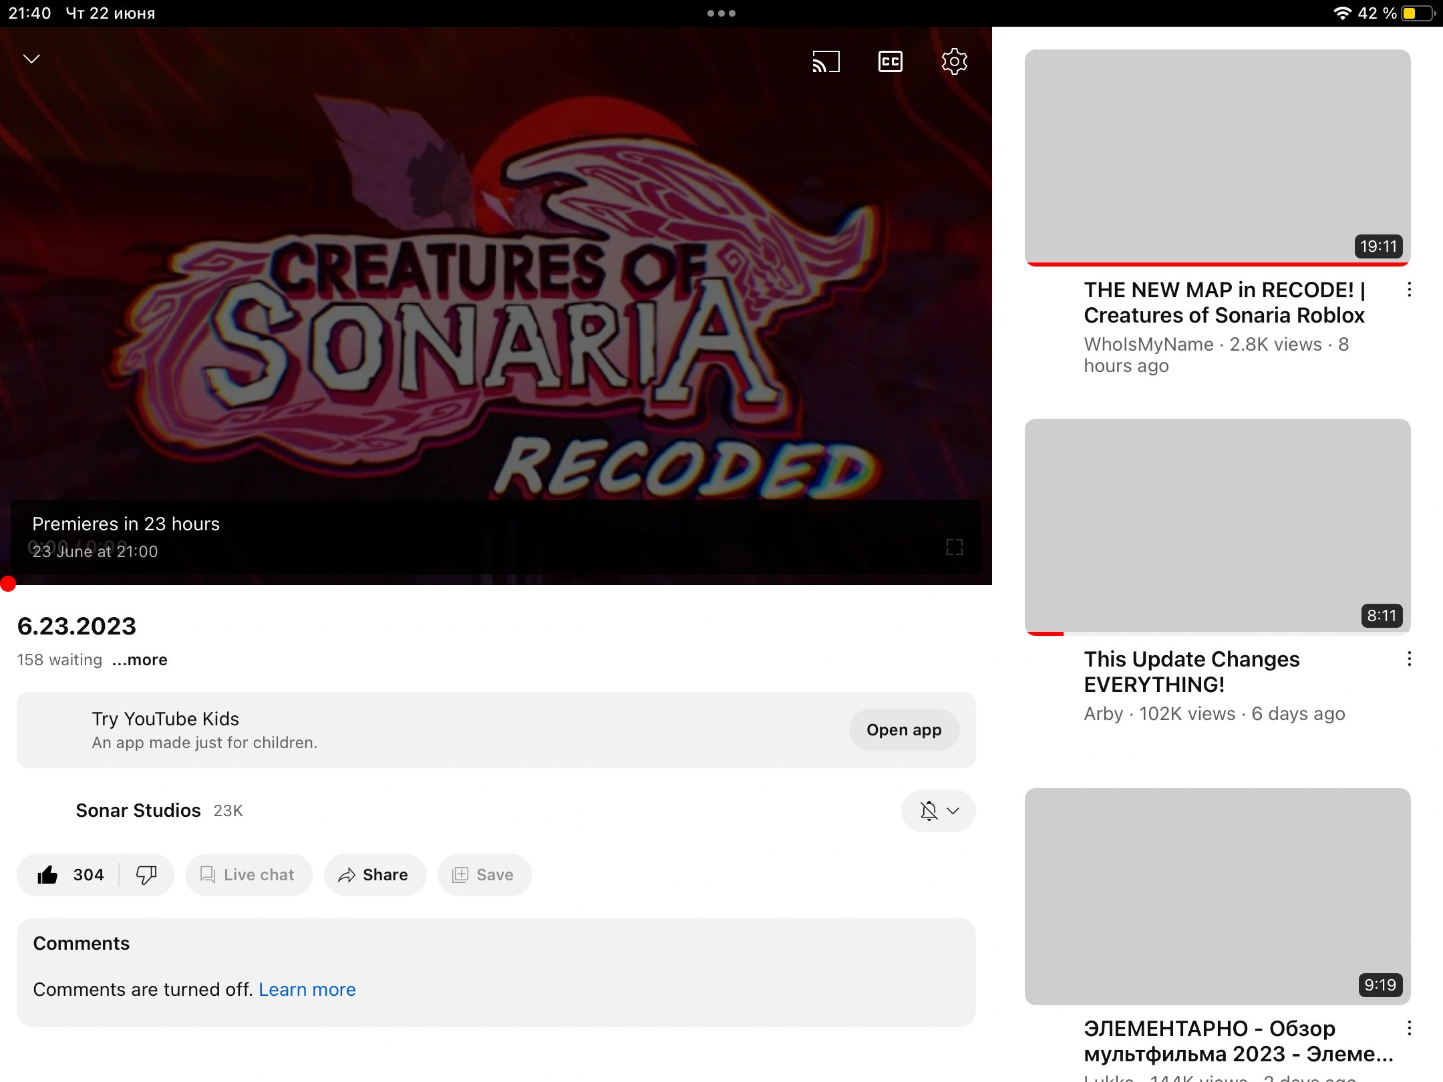Dislike the video with thumbs down
Screen dimensions: 1443x1082
pos(146,874)
